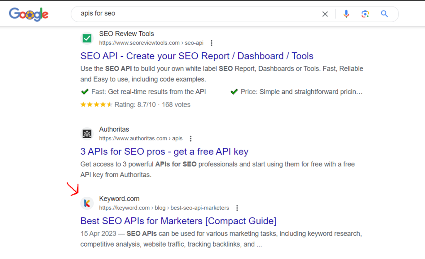
Task: Clear the search query with the X button
Action: coord(325,14)
